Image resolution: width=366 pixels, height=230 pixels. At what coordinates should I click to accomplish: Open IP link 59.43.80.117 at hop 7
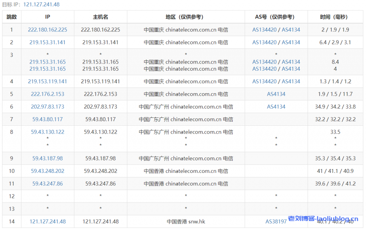coord(48,119)
